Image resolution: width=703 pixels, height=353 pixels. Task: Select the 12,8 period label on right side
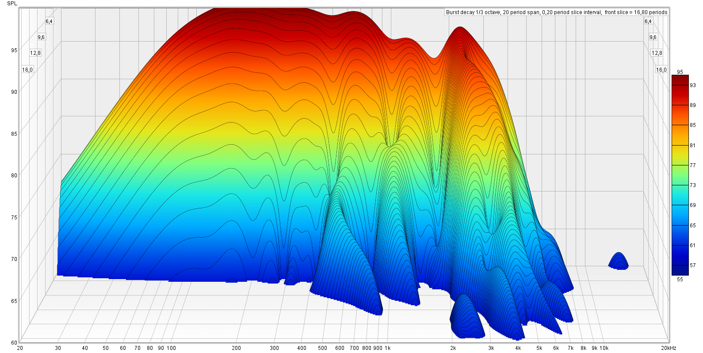[657, 53]
